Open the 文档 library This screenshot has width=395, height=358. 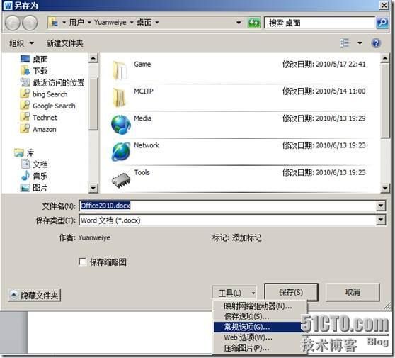click(x=40, y=164)
